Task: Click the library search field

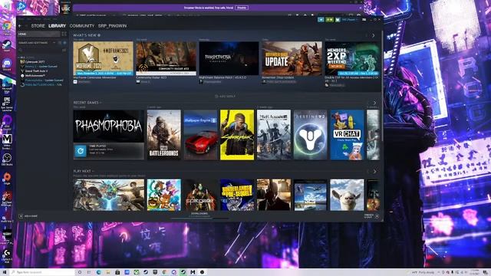Action: pos(39,50)
